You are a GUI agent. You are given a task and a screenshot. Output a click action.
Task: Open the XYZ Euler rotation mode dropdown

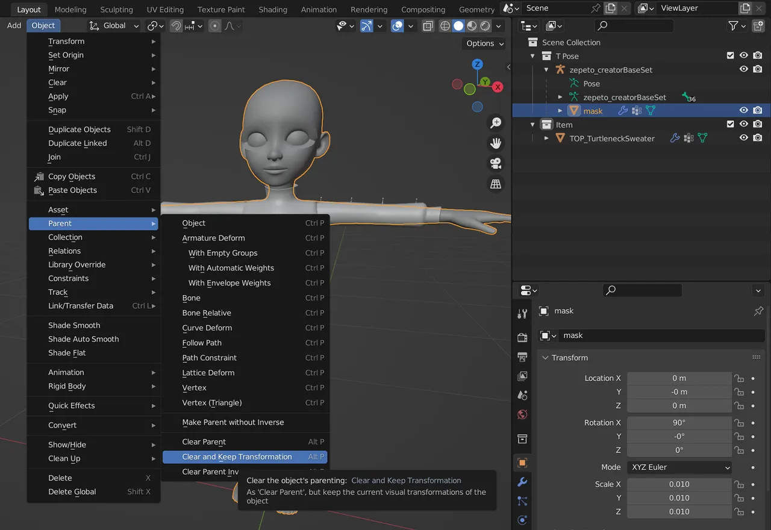tap(679, 467)
